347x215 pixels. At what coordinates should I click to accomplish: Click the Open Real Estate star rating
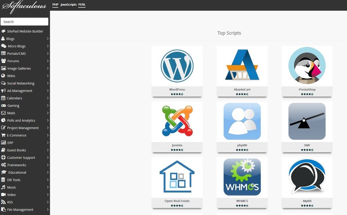click(x=177, y=206)
